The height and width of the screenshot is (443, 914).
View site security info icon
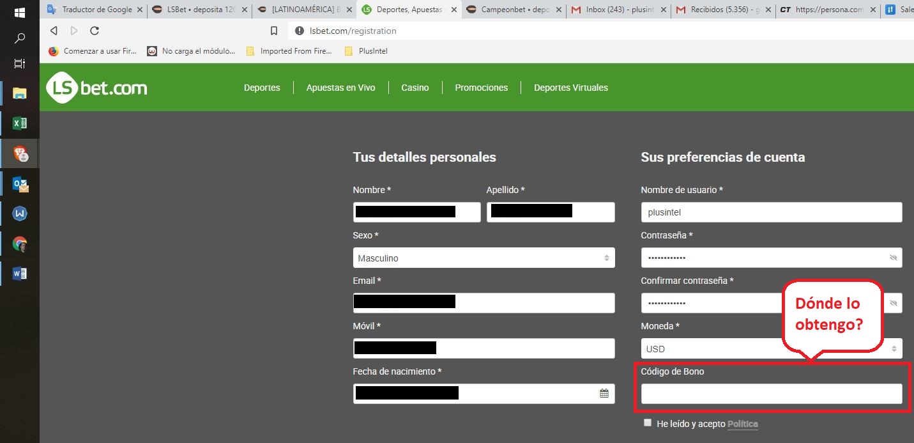pos(300,31)
